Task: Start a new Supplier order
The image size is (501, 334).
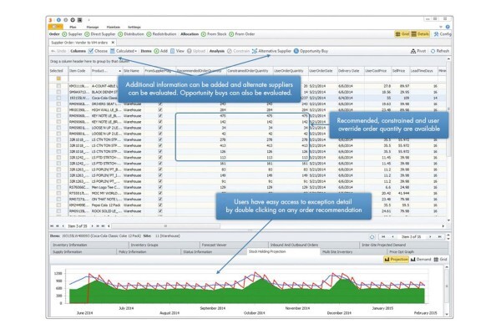Action: 72,34
